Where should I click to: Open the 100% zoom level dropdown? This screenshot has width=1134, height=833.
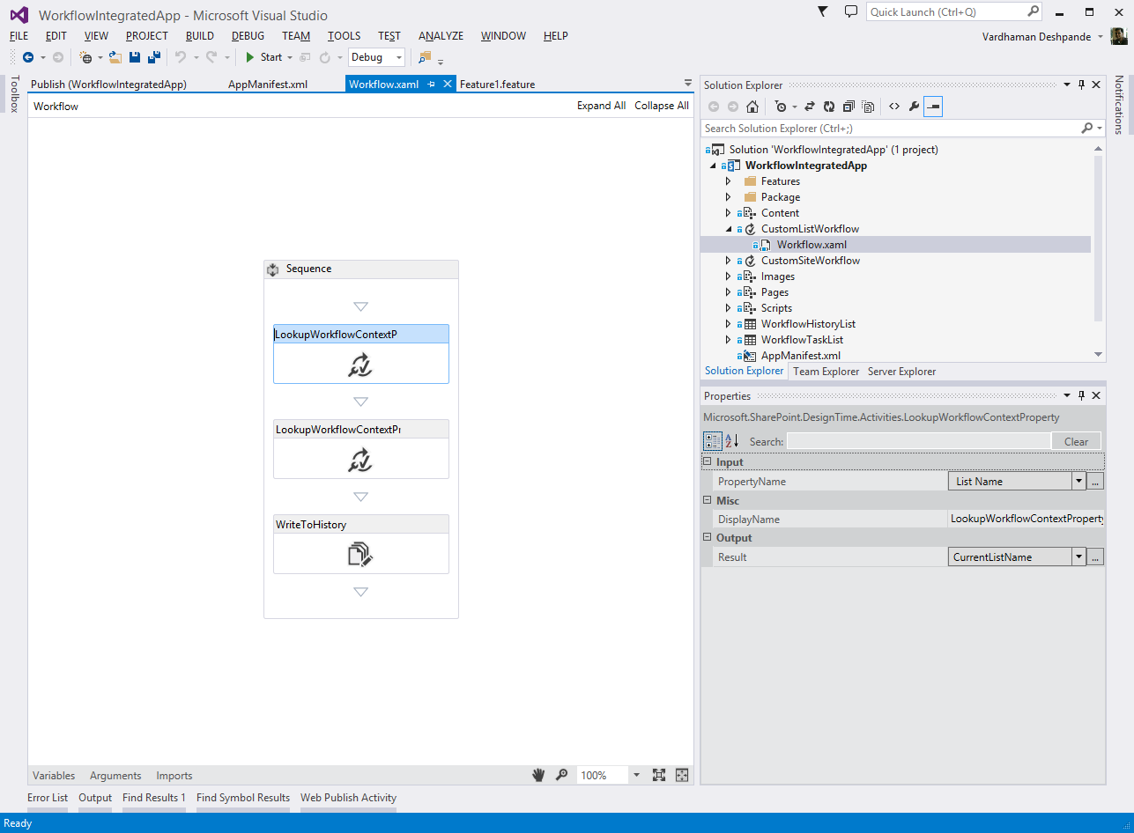(x=636, y=775)
